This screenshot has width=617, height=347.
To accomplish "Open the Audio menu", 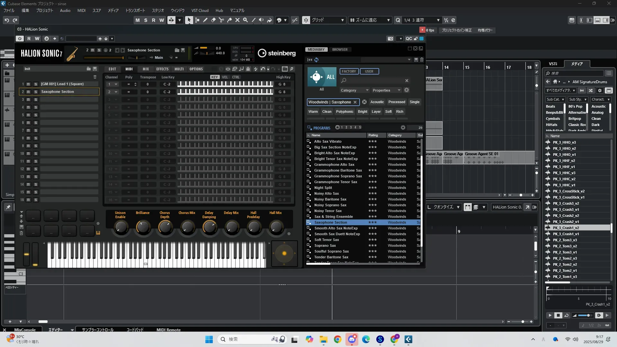I will tap(65, 10).
